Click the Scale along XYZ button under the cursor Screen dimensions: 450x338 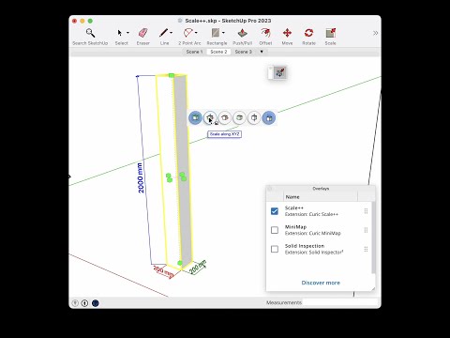pos(210,118)
